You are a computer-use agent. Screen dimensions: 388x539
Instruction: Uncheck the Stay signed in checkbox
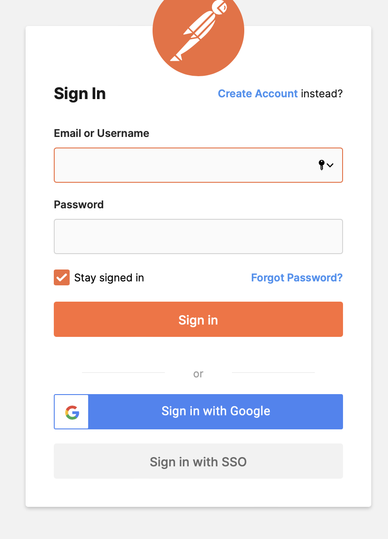coord(62,278)
